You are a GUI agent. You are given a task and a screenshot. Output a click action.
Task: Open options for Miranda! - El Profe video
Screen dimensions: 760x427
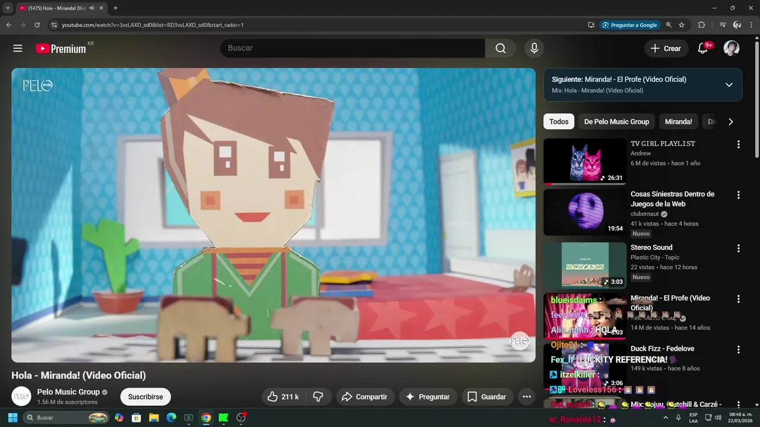(739, 299)
